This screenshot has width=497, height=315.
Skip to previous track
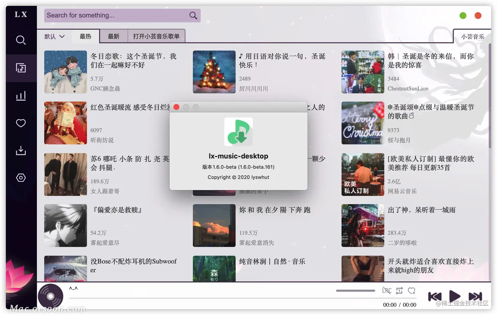[x=435, y=297]
